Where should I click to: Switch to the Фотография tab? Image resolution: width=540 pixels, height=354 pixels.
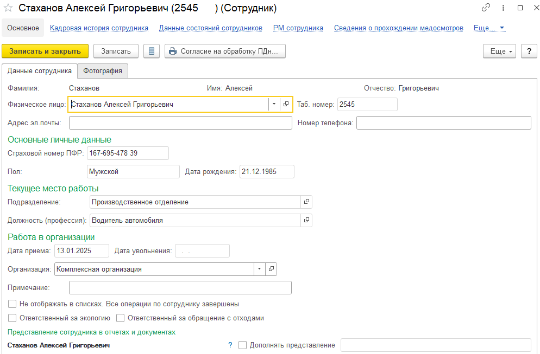102,70
